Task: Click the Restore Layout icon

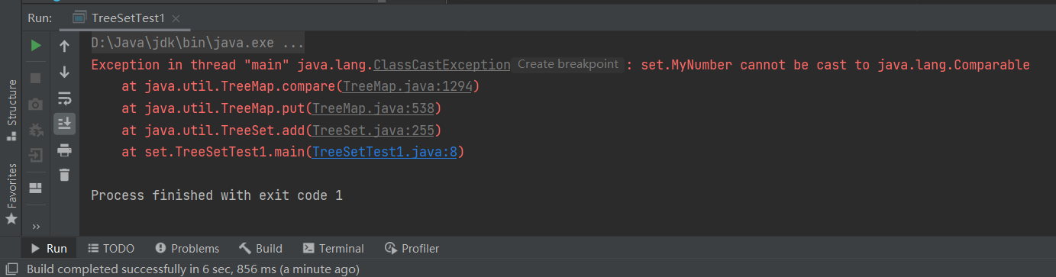Action: (x=35, y=188)
